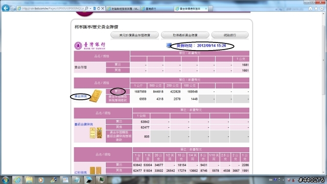Click the 500 g gold bar price 844818
Screen dimensions: 327x184
pos(158,91)
